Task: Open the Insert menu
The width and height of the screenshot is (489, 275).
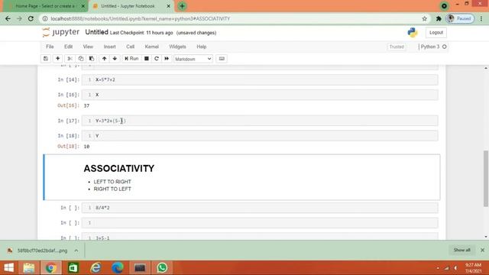Action: 109,47
